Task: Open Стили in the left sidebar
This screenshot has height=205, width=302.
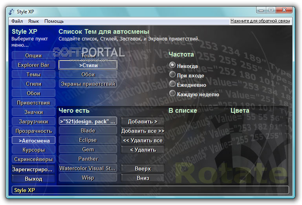Action: (33, 84)
